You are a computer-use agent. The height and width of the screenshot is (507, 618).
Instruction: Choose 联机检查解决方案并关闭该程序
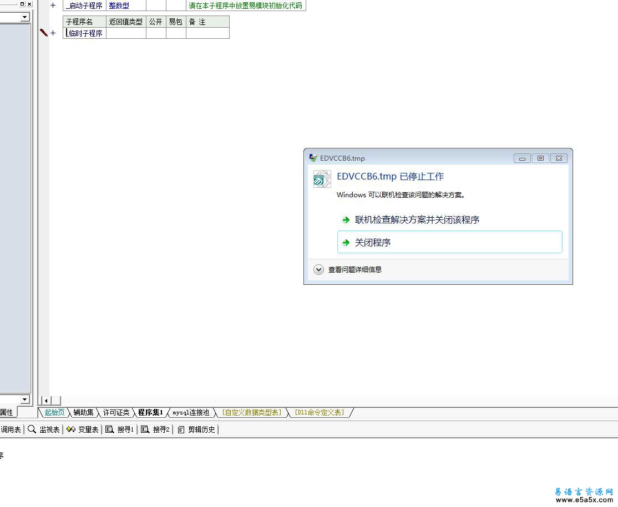pos(417,219)
